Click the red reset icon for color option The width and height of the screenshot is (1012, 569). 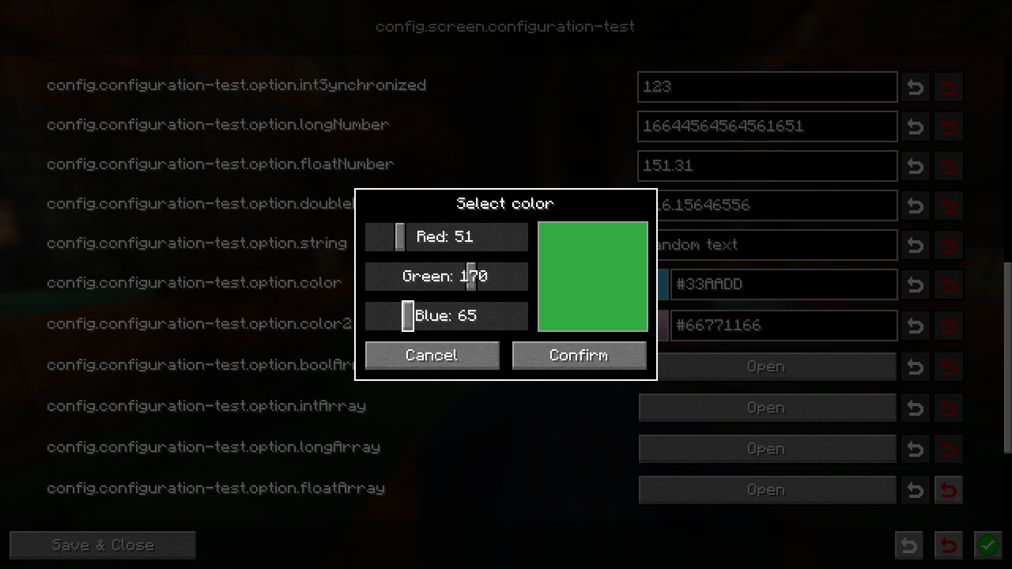tap(948, 284)
